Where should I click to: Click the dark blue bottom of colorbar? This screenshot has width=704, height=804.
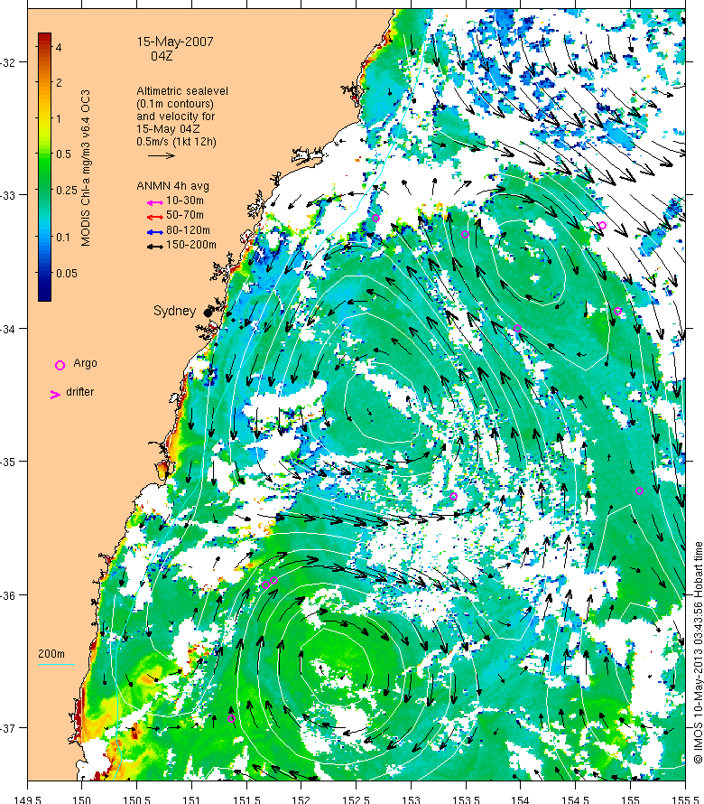point(44,294)
